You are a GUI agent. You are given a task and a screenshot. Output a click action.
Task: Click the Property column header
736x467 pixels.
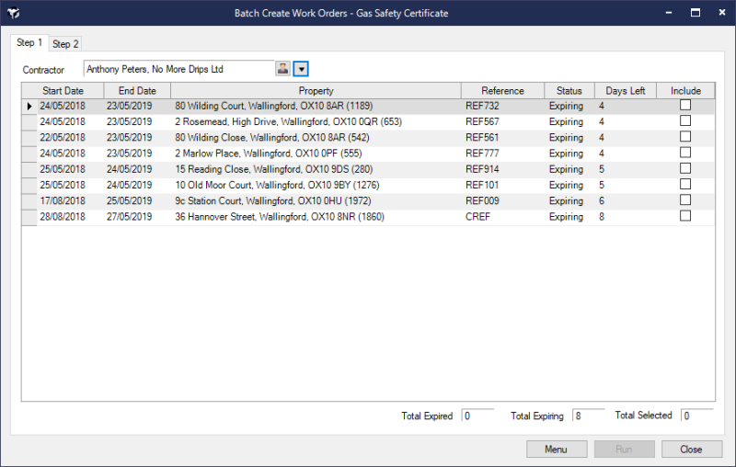[316, 90]
